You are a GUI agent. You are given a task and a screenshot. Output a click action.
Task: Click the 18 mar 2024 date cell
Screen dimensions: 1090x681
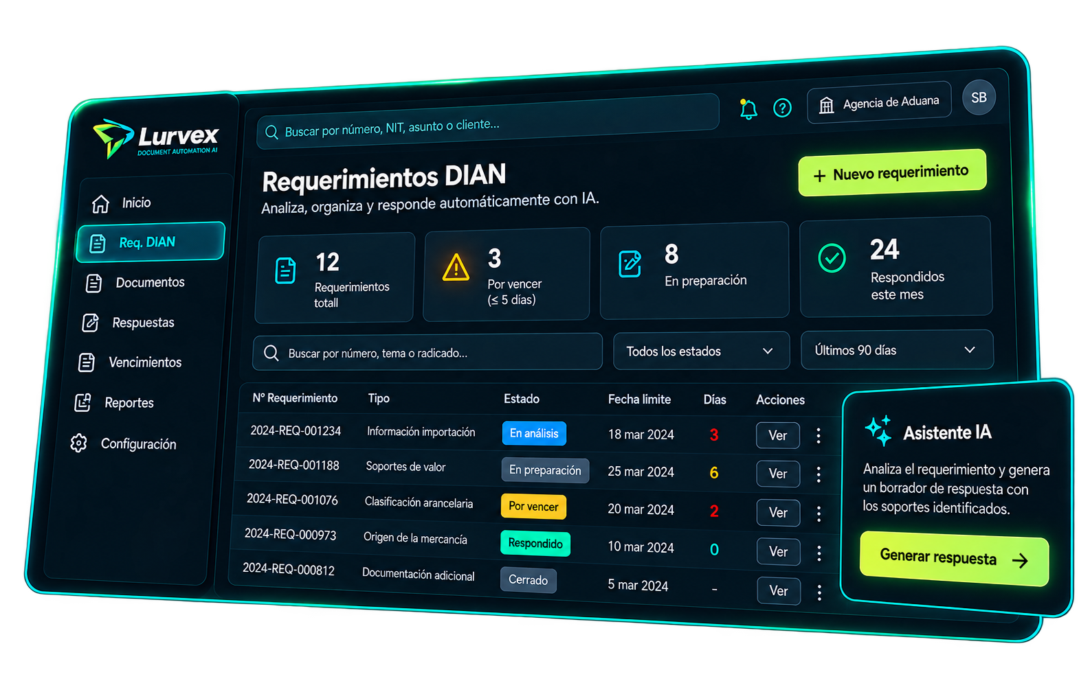641,435
